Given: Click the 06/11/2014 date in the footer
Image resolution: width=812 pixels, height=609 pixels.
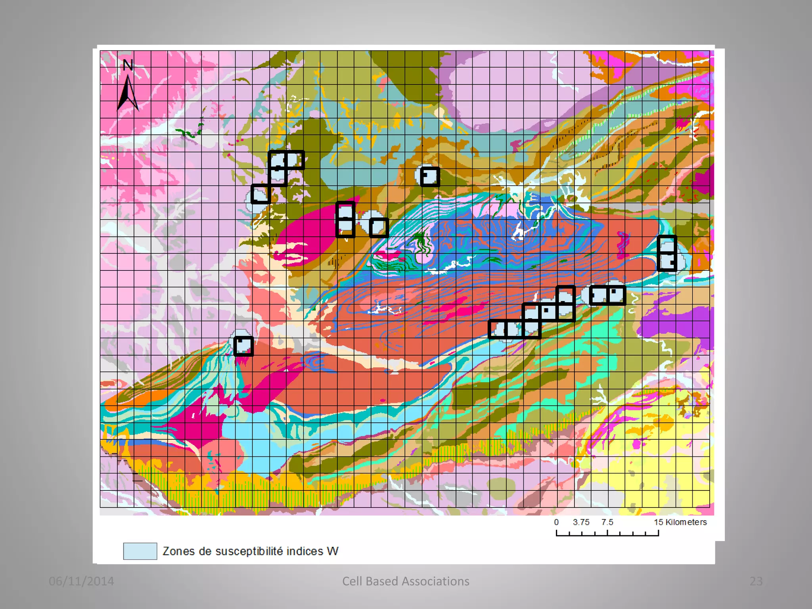Looking at the screenshot, I should 81,581.
